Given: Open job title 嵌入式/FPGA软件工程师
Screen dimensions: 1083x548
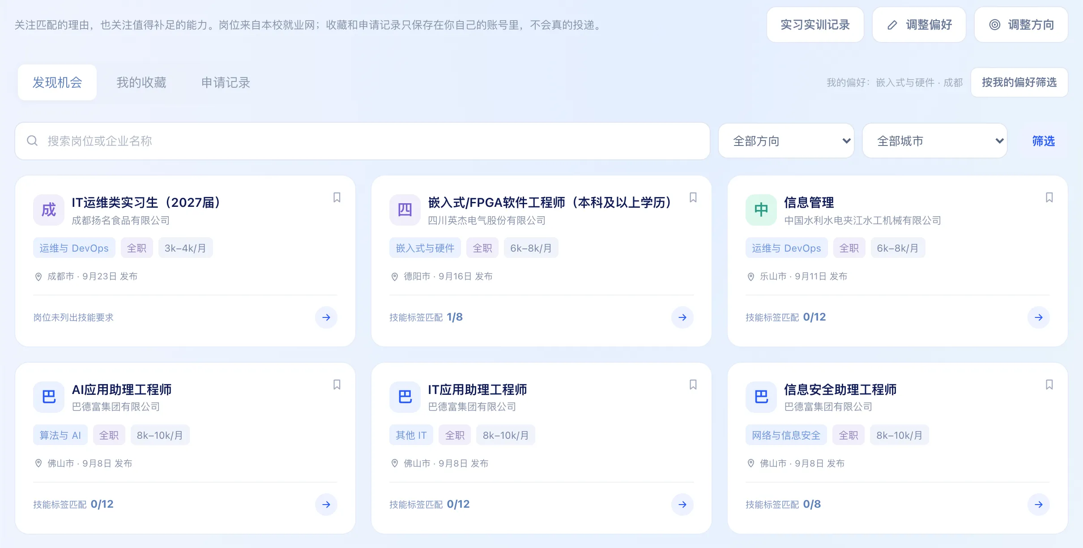Looking at the screenshot, I should (551, 203).
